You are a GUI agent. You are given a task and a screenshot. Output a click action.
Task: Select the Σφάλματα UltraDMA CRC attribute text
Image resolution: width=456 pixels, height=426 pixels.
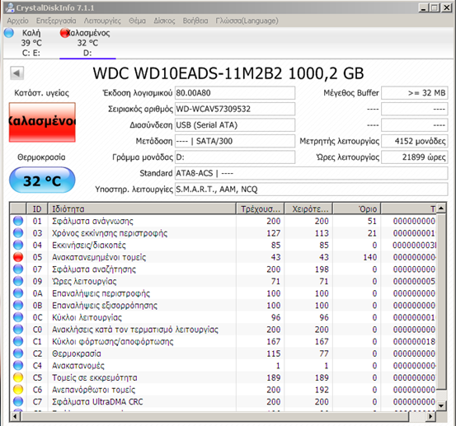pos(97,402)
